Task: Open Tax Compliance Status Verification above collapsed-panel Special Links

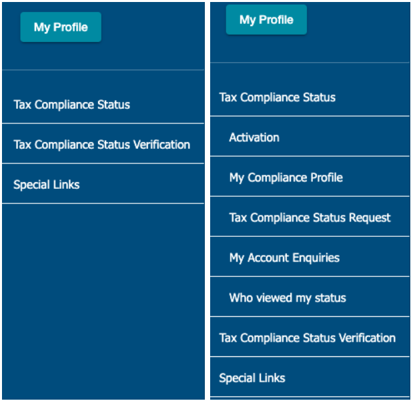Action: click(103, 144)
